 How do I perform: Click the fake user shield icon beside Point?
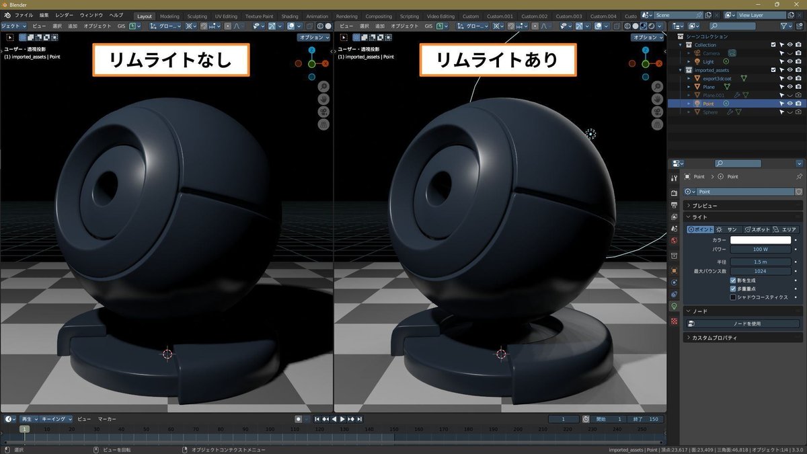pyautogui.click(x=799, y=192)
